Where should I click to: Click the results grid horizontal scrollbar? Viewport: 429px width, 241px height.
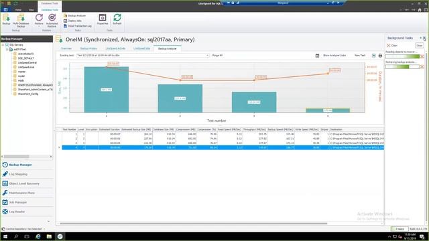pos(193,224)
